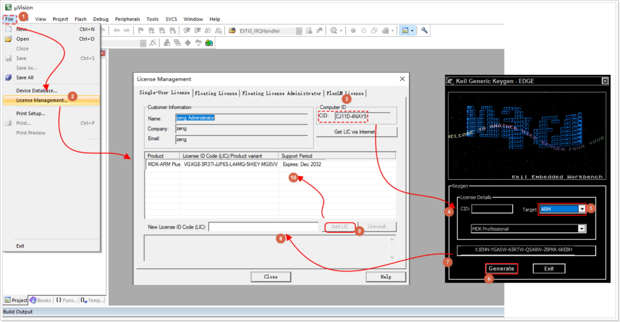Viewport: 620px width, 322px height.
Task: Click the Support Period column header
Action: click(x=337, y=156)
